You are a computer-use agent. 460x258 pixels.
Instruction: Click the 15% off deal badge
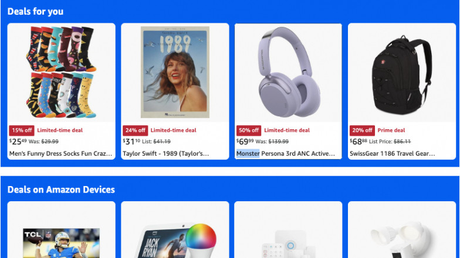tap(22, 130)
